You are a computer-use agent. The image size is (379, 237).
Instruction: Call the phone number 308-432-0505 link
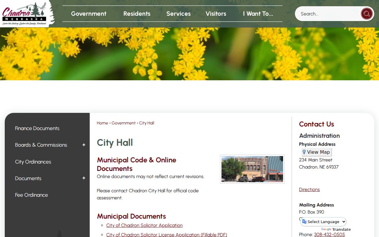pyautogui.click(x=330, y=234)
